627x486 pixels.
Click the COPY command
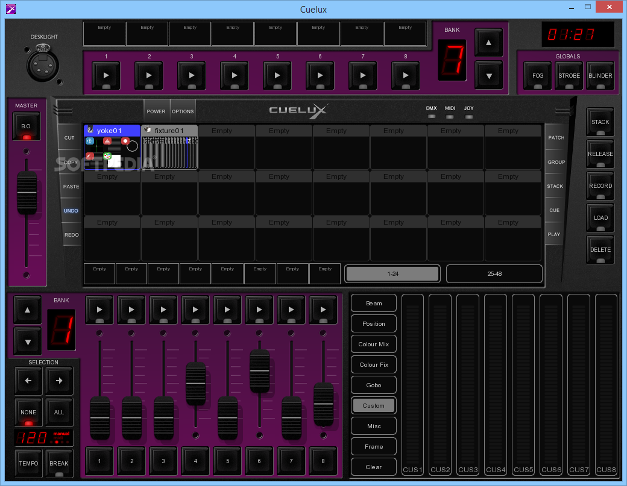point(71,162)
